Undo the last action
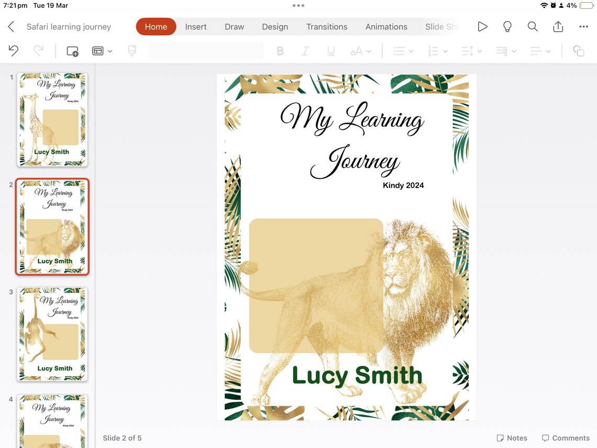The height and width of the screenshot is (448, 597). pos(13,51)
